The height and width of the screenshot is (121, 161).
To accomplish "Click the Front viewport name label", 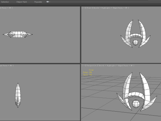I will pyautogui.click(x=89, y=8).
